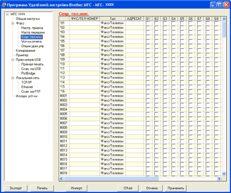Click the horizontal scrollbar right arrow
Viewport: 231px width, 193px height.
(219, 179)
